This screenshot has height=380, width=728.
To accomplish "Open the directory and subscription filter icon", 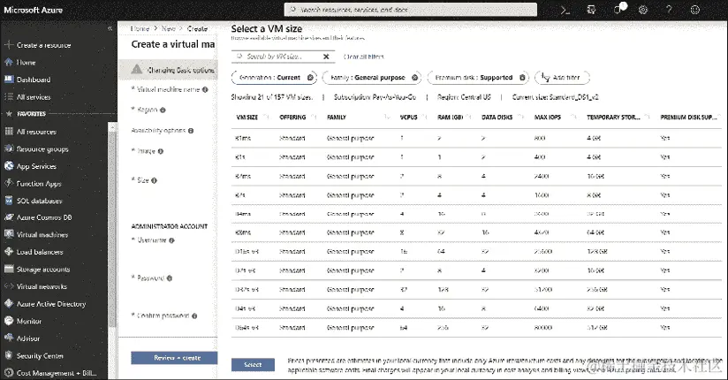I will [x=591, y=10].
